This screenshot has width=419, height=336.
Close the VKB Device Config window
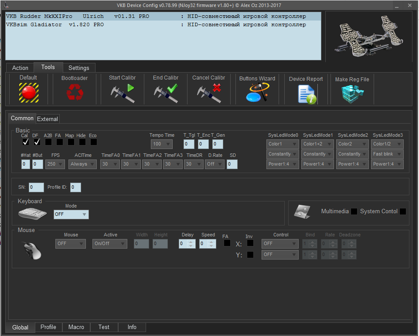click(x=410, y=5)
